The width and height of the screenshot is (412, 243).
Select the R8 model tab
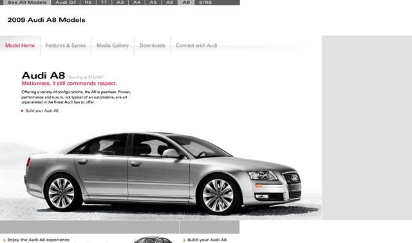coord(88,3)
